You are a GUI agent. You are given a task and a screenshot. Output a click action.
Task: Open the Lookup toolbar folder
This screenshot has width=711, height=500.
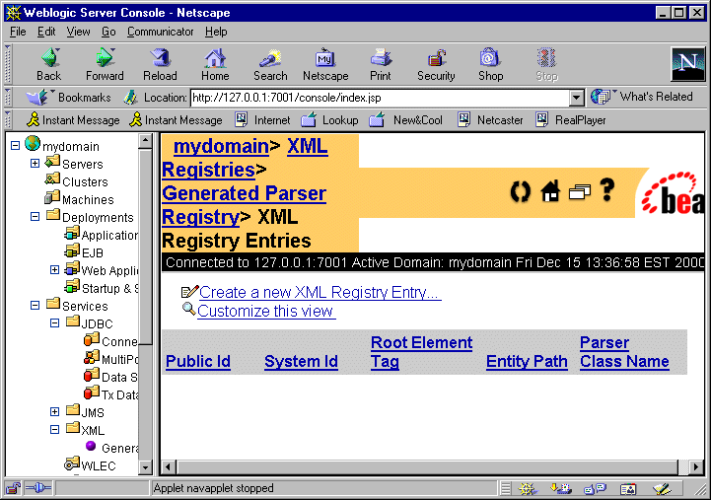[329, 120]
